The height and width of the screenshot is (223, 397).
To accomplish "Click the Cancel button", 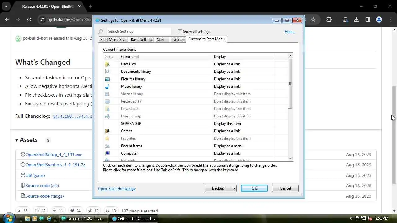I will 285,188.
